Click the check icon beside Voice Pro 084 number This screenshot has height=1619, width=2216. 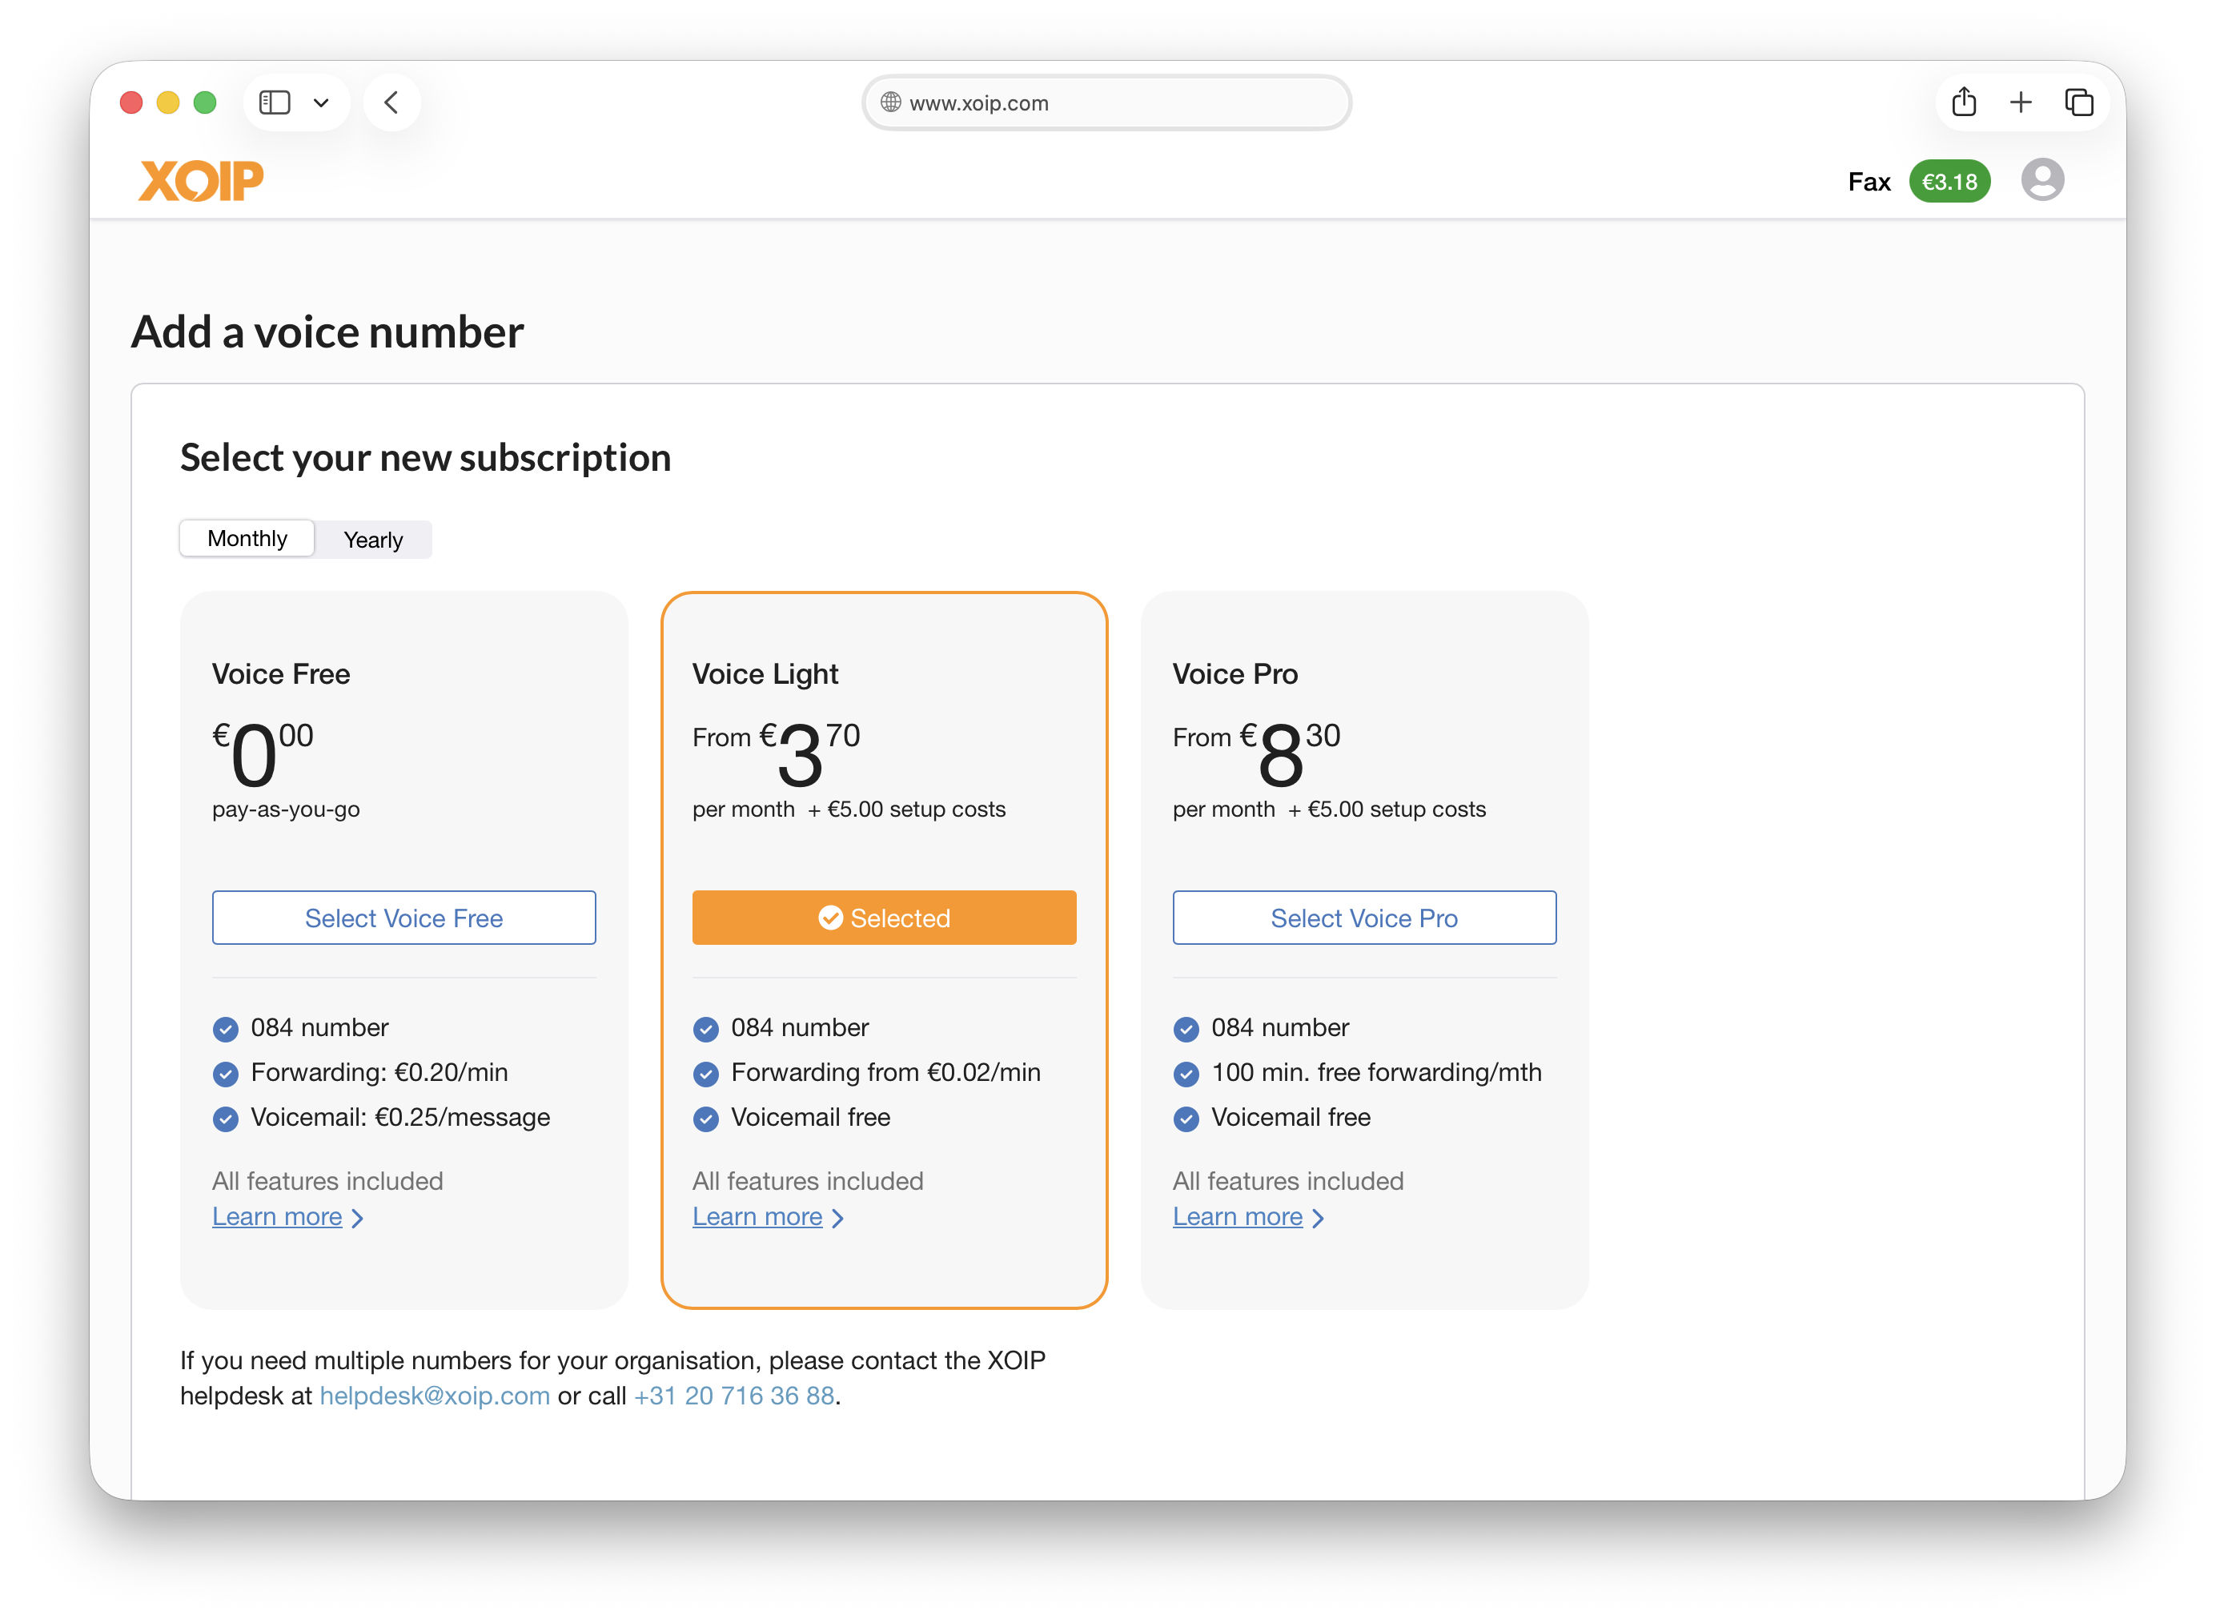1186,1029
